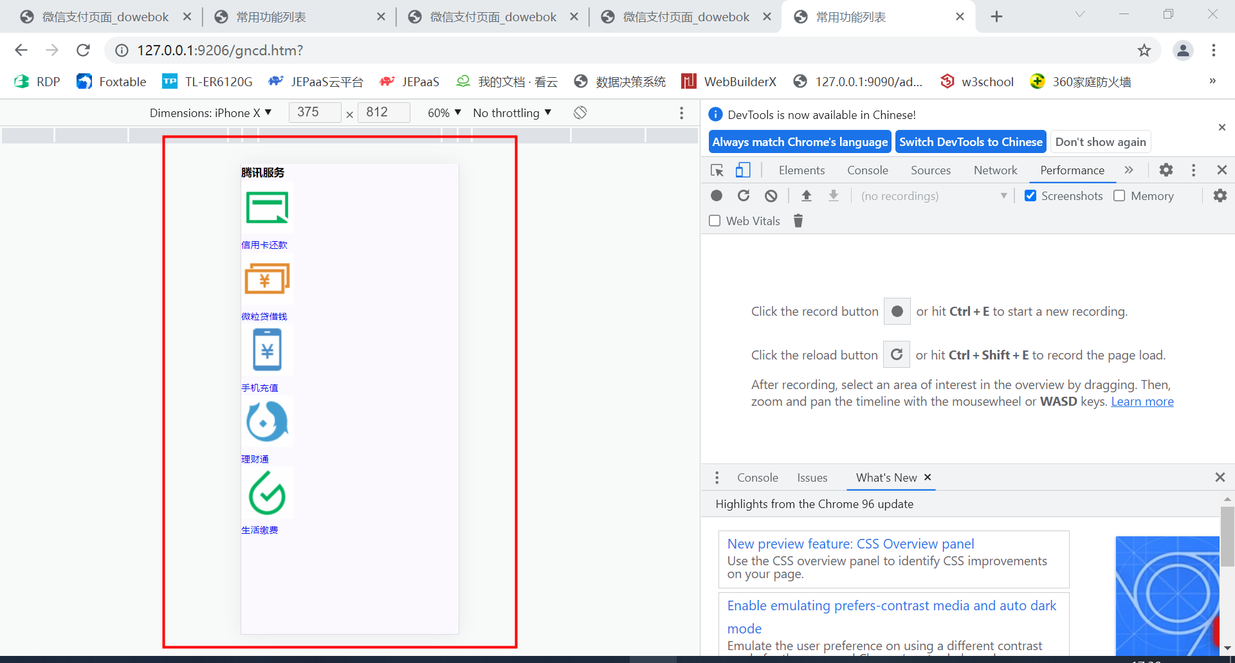
Task: Click the mobile phone recharge icon
Action: point(267,350)
